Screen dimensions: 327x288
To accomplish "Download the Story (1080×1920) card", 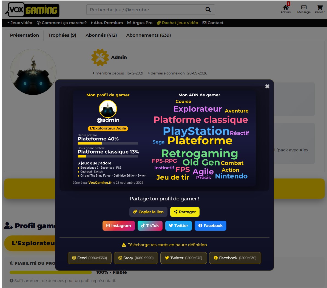I will pos(136,258).
